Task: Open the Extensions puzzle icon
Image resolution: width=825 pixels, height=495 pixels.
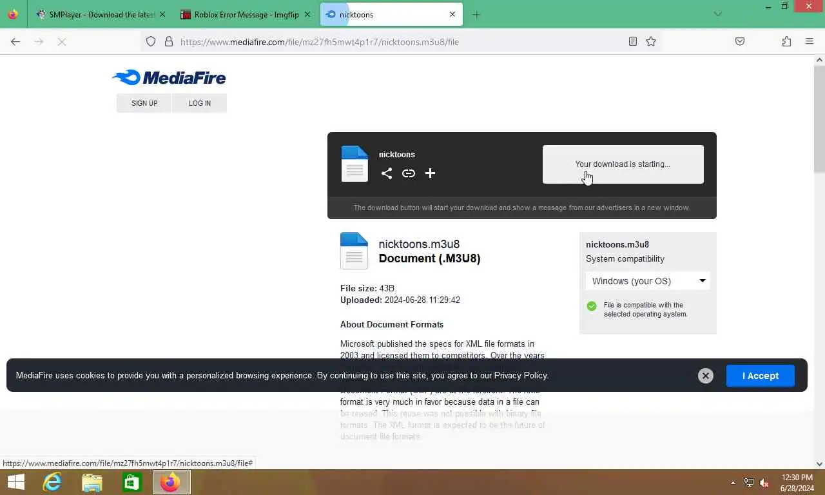Action: (786, 42)
